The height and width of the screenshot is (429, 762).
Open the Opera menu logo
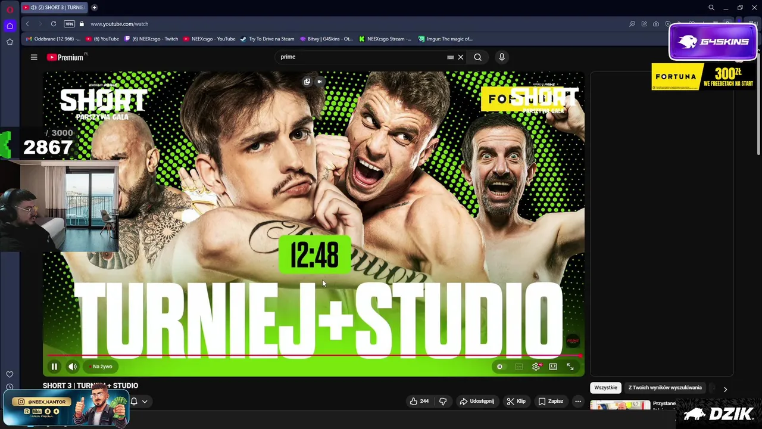pos(10,10)
